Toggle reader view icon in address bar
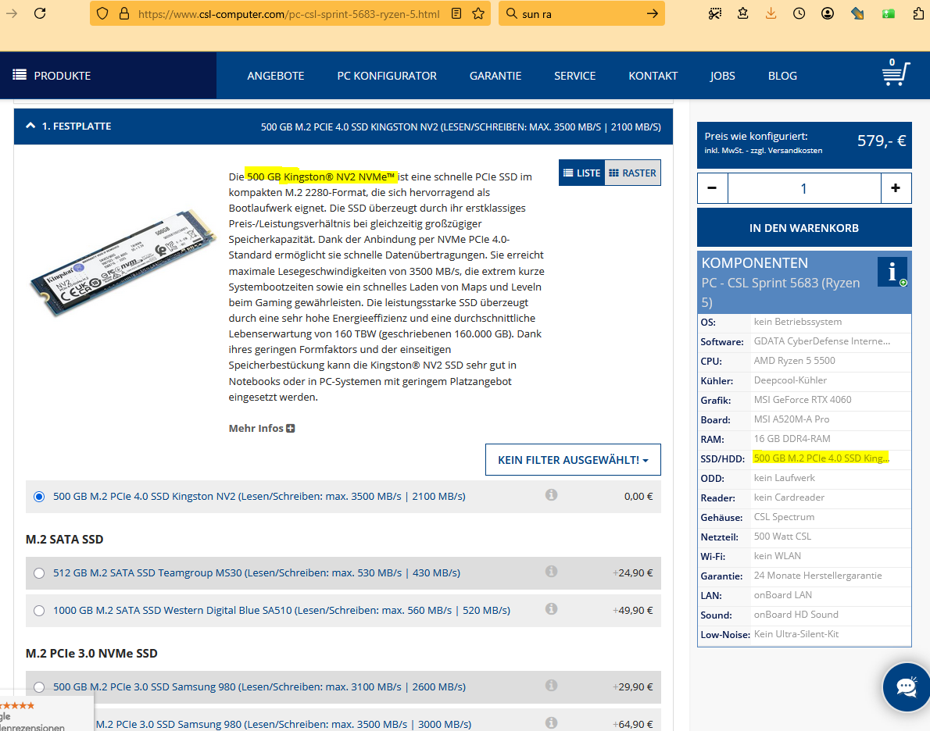Viewport: 930px width, 731px height. click(x=456, y=13)
